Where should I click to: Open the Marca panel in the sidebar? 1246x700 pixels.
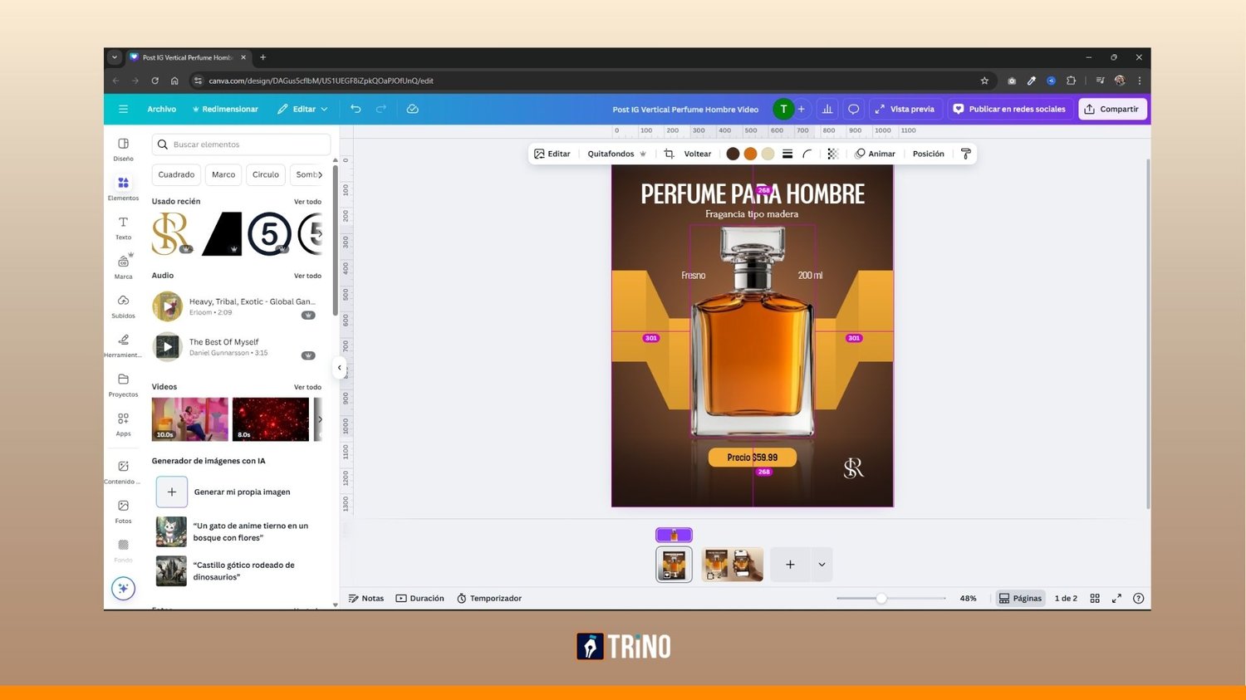click(x=123, y=267)
